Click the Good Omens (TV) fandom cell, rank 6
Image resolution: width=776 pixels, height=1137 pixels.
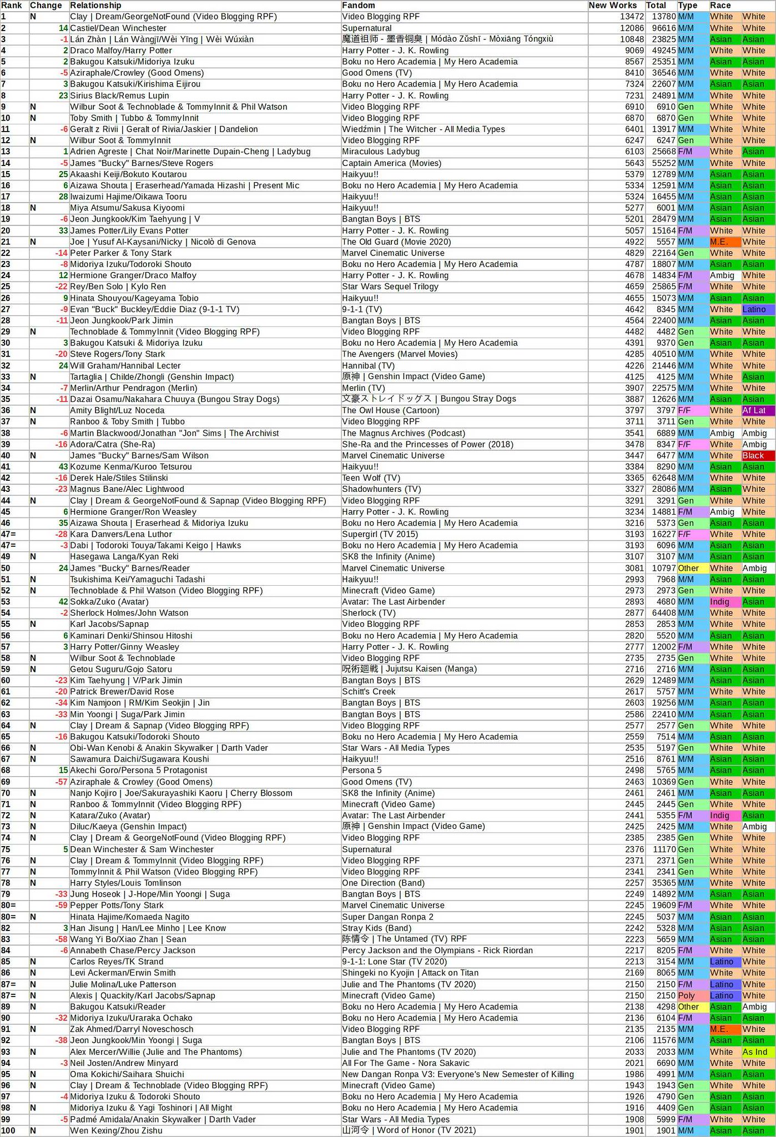coord(464,73)
